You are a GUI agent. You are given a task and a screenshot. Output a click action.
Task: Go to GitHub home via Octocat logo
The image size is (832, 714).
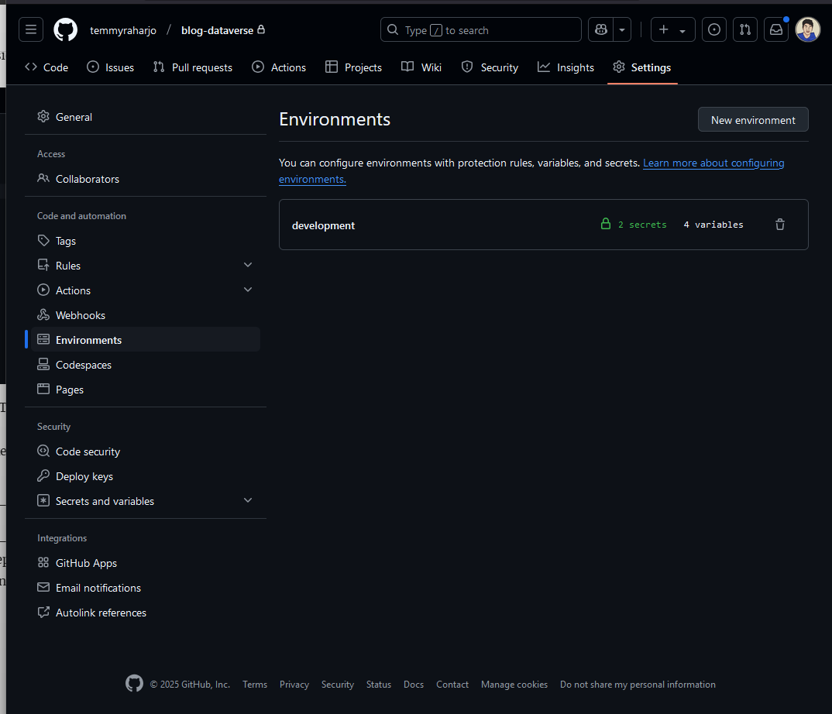point(65,29)
